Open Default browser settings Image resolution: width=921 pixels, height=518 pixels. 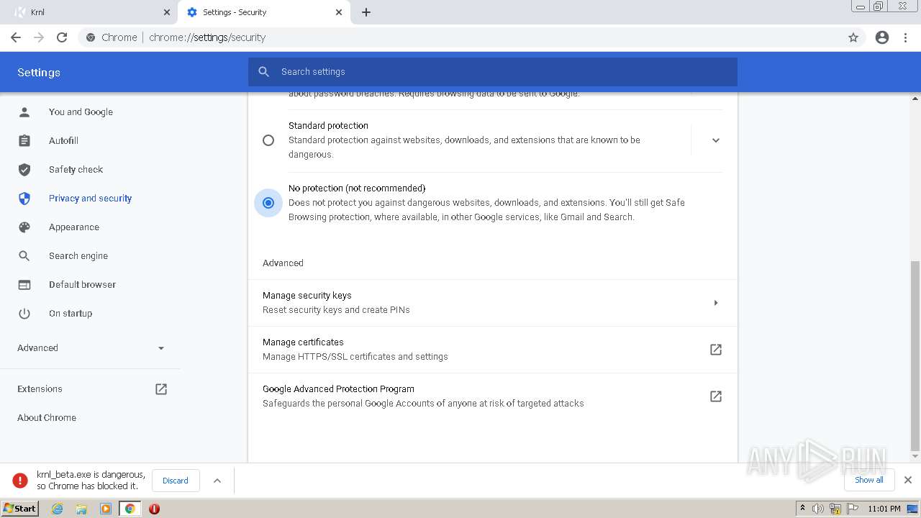82,285
